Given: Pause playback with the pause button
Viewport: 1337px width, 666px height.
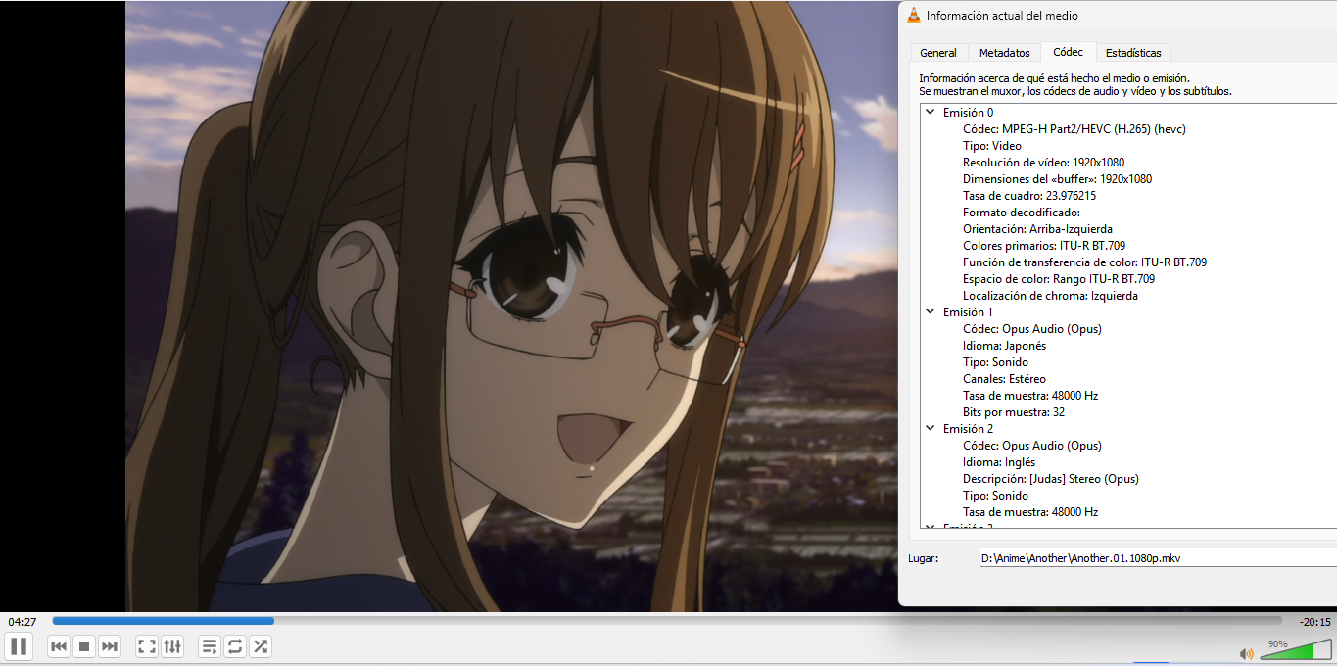Looking at the screenshot, I should [x=19, y=646].
